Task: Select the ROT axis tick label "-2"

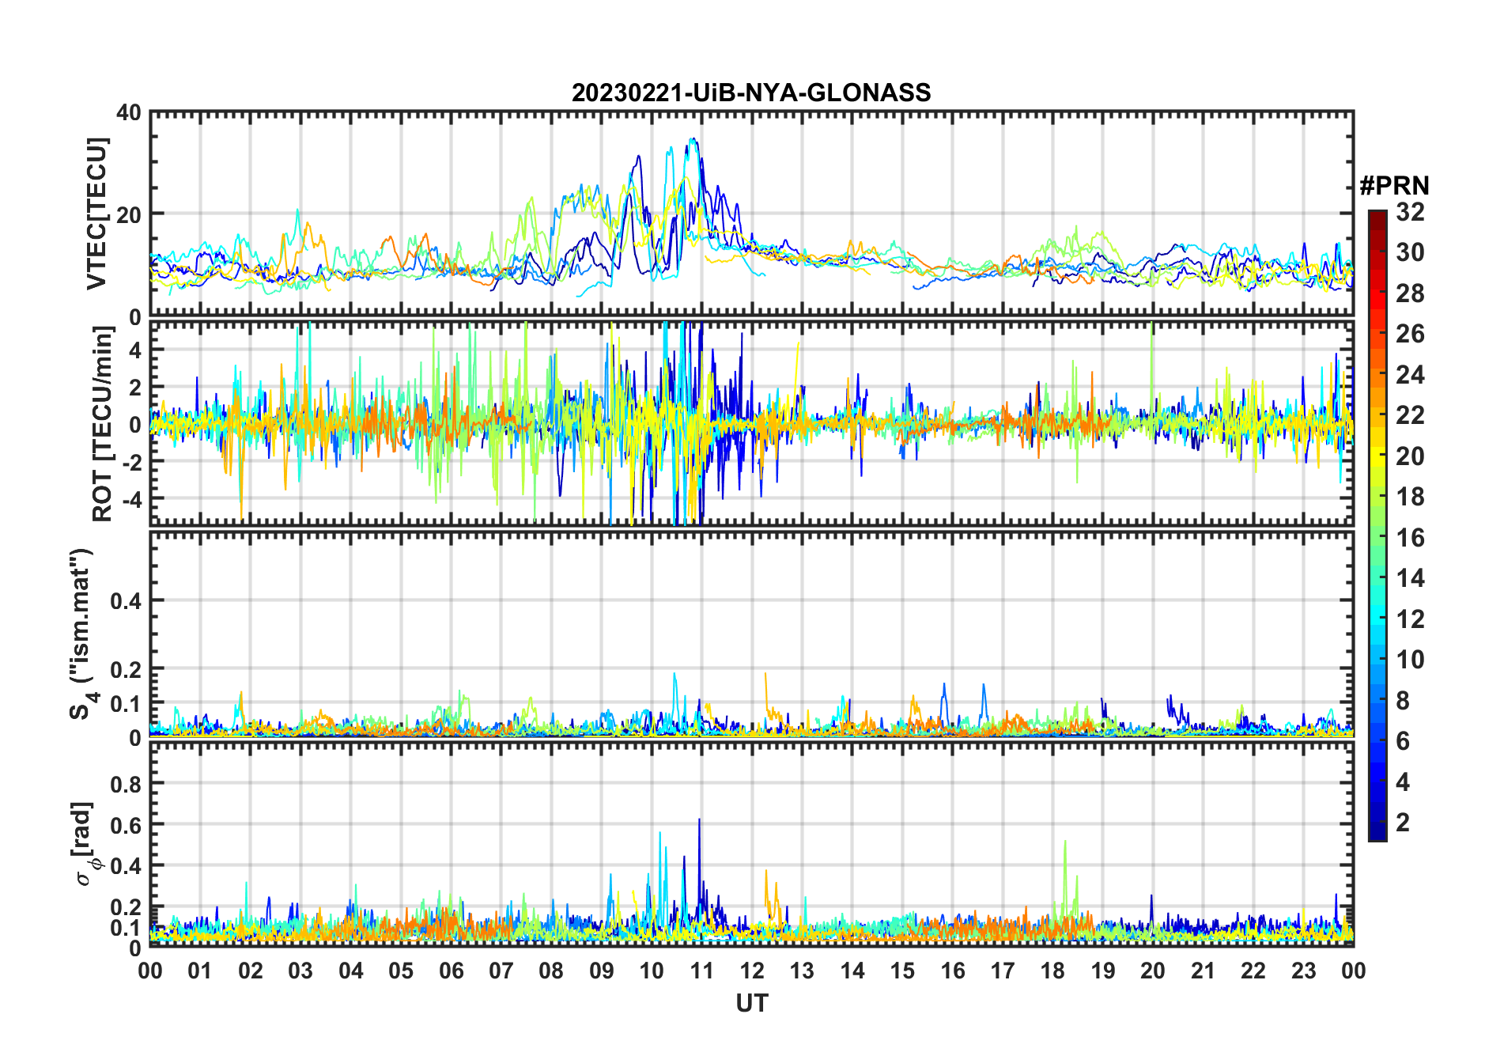Action: click(131, 461)
